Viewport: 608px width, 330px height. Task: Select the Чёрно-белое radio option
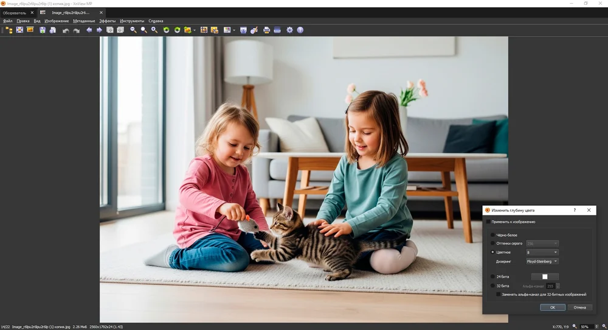[x=493, y=235]
